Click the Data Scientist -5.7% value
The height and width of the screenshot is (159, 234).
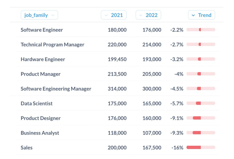pos(177,103)
